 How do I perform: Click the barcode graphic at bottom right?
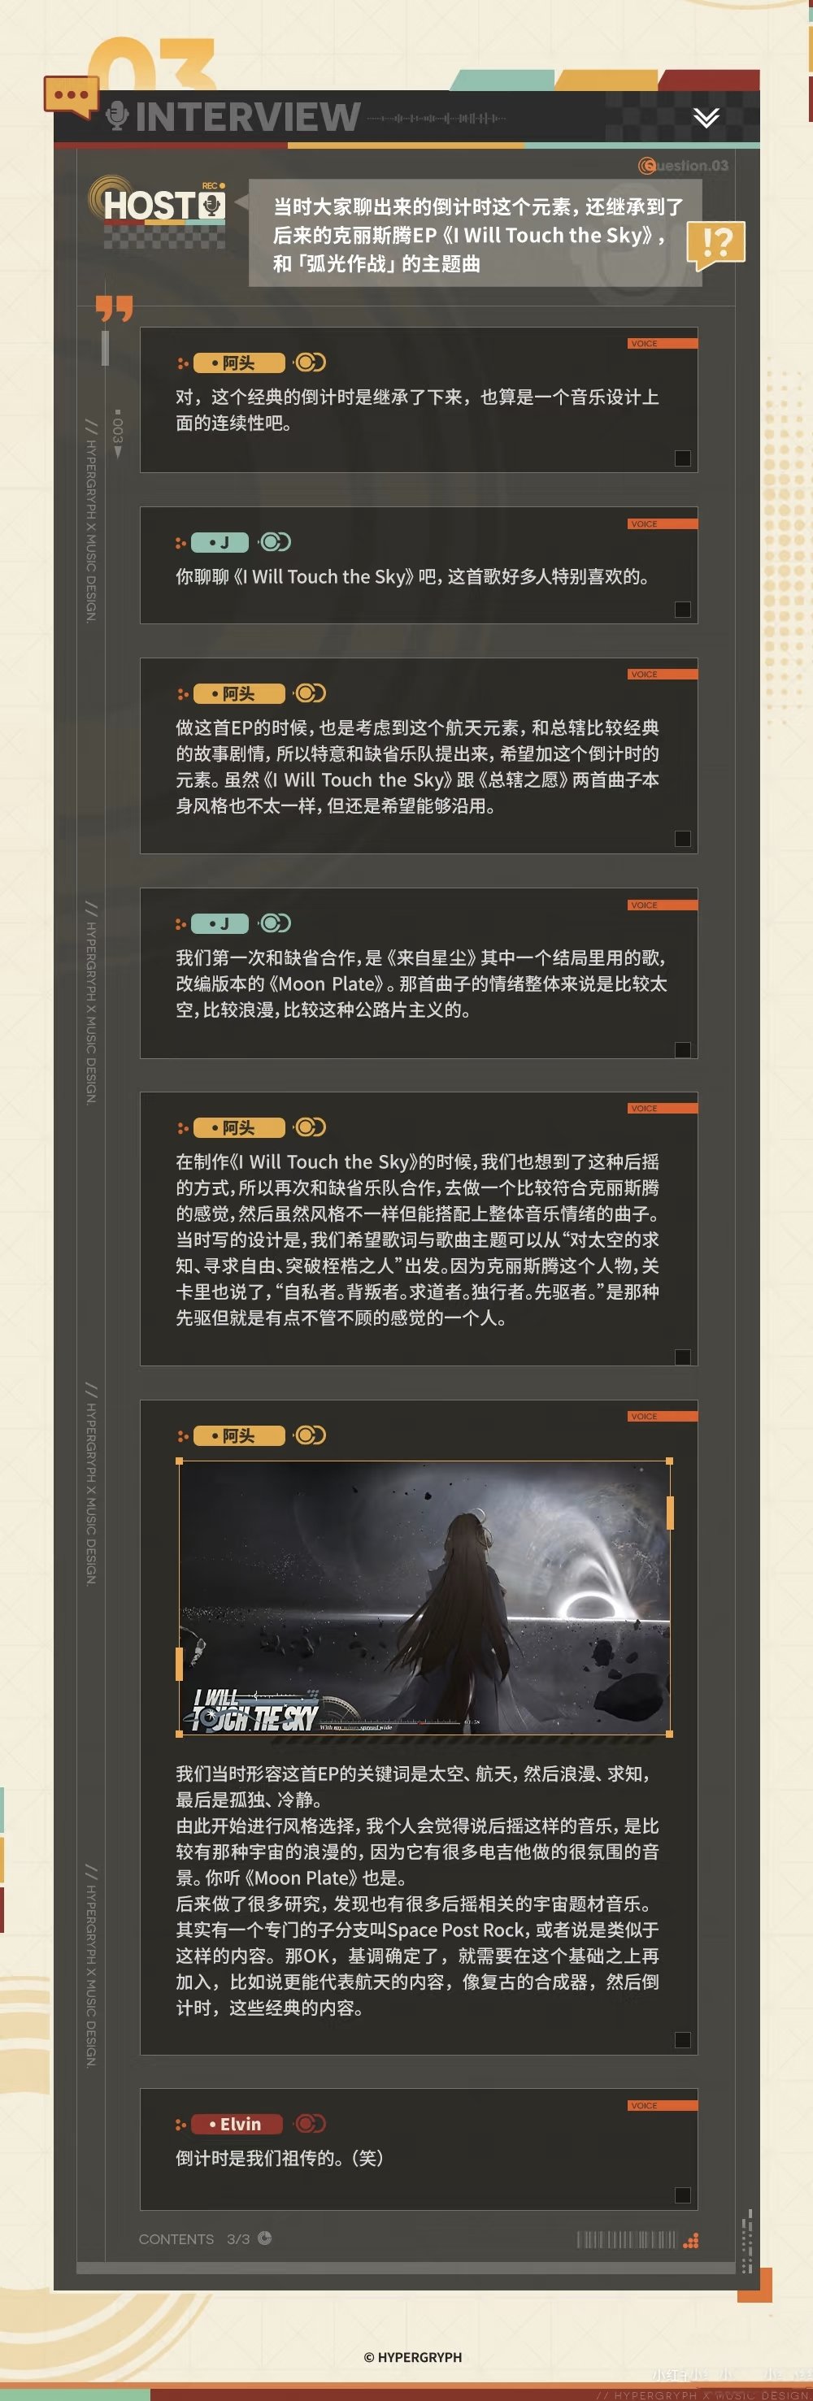625,2240
